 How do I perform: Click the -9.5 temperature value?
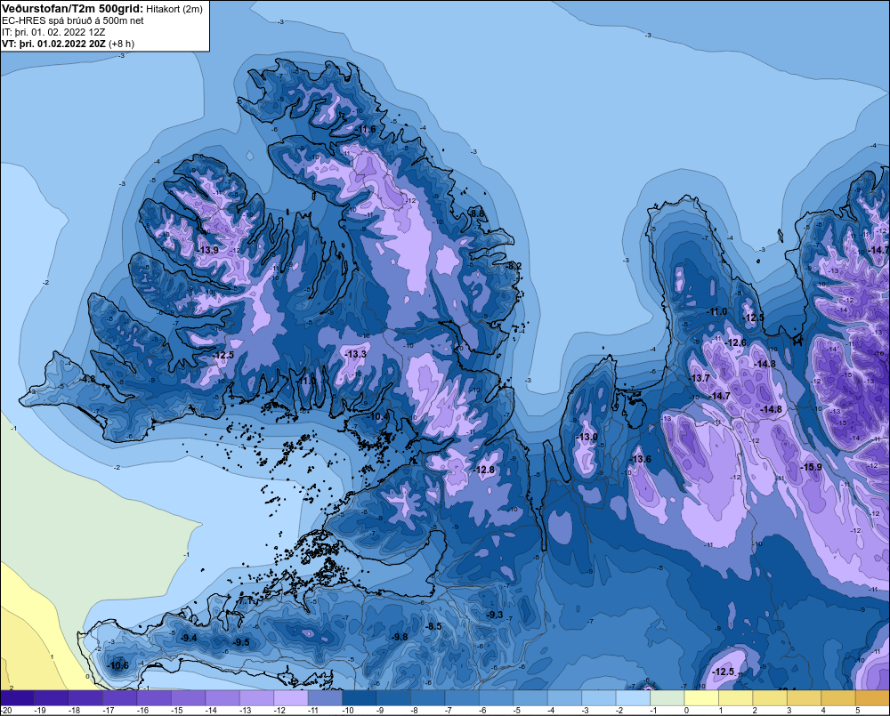click(x=240, y=642)
